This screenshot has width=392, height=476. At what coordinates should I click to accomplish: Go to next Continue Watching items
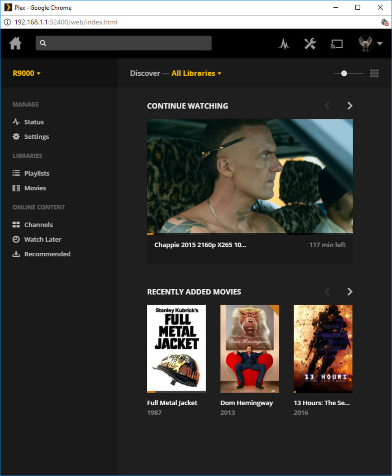pyautogui.click(x=350, y=106)
